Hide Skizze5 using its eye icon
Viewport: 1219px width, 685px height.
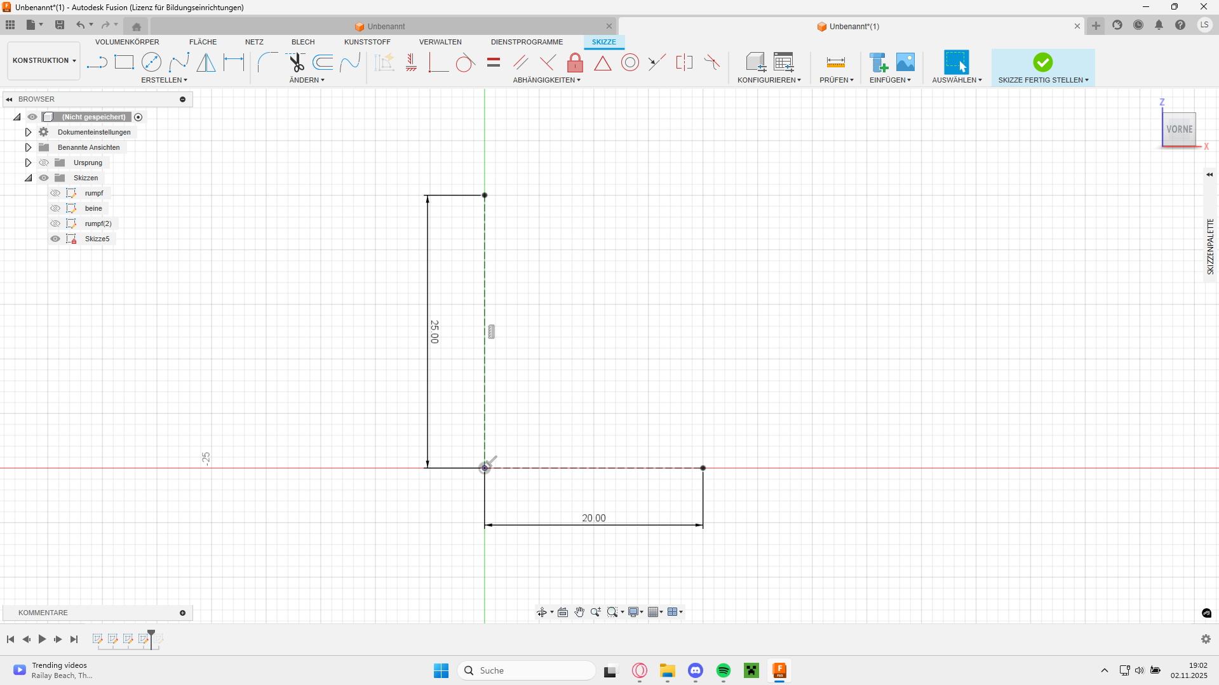coord(55,239)
